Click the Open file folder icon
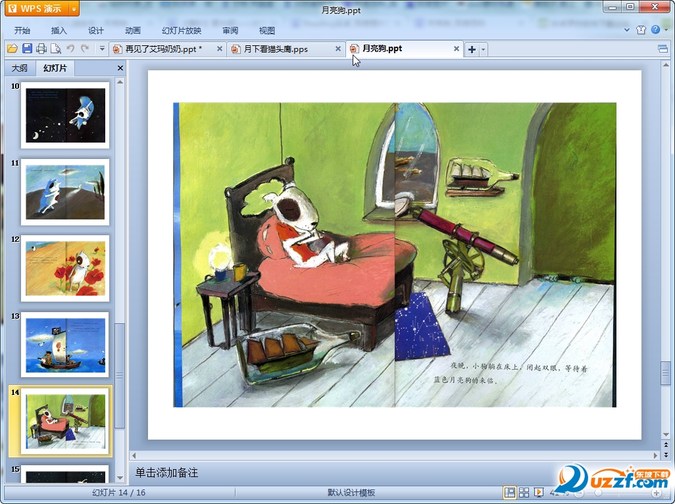 pos(12,49)
